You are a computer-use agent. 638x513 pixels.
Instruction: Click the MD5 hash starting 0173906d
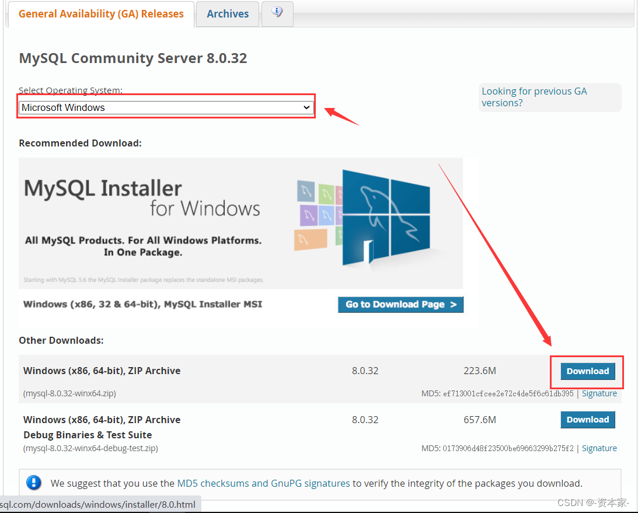[x=508, y=448]
